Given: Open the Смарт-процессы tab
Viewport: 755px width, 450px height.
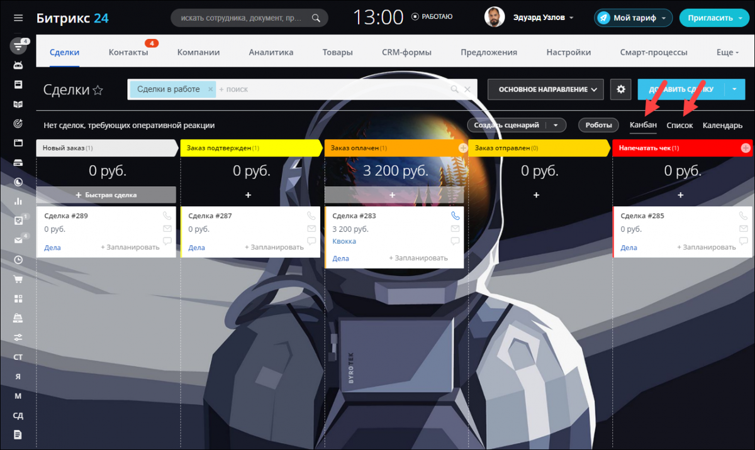Looking at the screenshot, I should coord(654,53).
